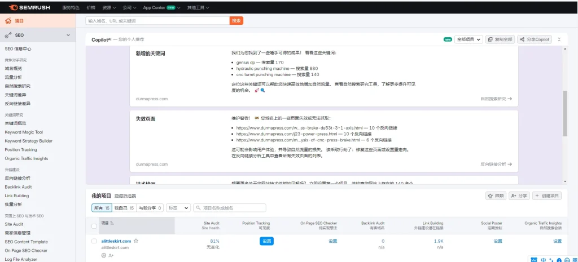Viewport: 578px width, 262px height.
Task: Open the App Center top menu
Action: tap(161, 7)
